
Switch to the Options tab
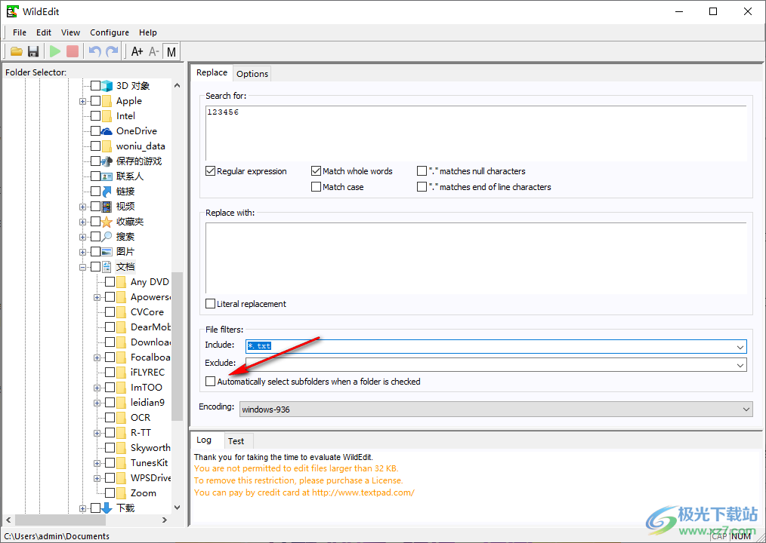[252, 74]
